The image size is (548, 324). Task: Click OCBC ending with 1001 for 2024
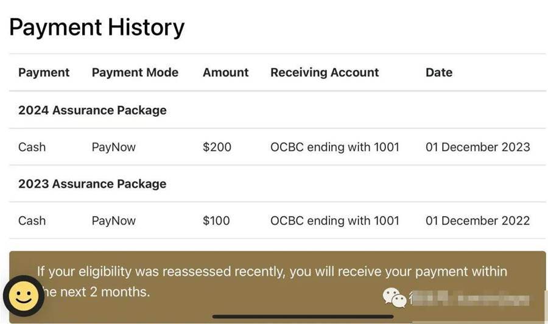pos(335,147)
